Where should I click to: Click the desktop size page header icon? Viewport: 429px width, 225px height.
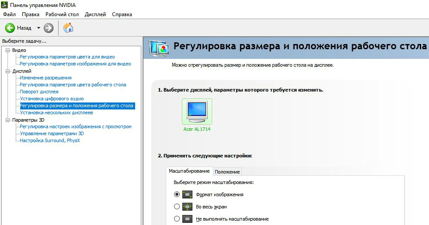tap(159, 48)
